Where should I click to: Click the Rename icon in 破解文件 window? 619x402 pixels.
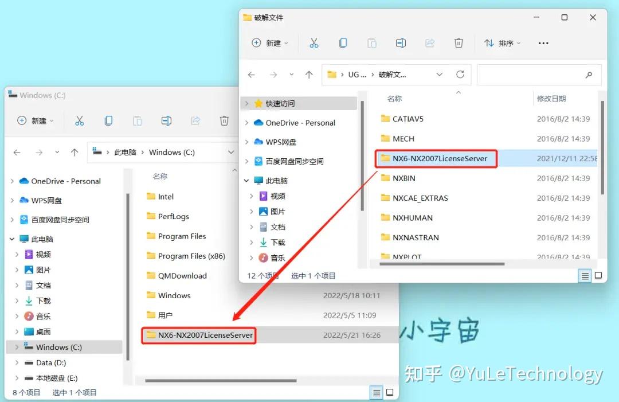401,43
